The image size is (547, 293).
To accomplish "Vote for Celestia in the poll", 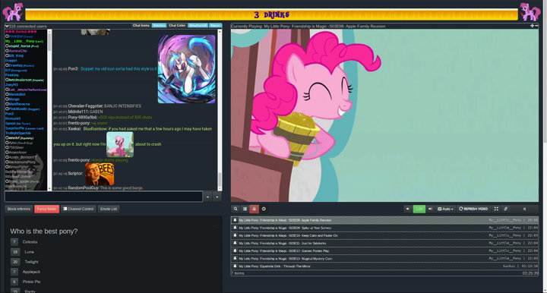I will click(x=14, y=242).
